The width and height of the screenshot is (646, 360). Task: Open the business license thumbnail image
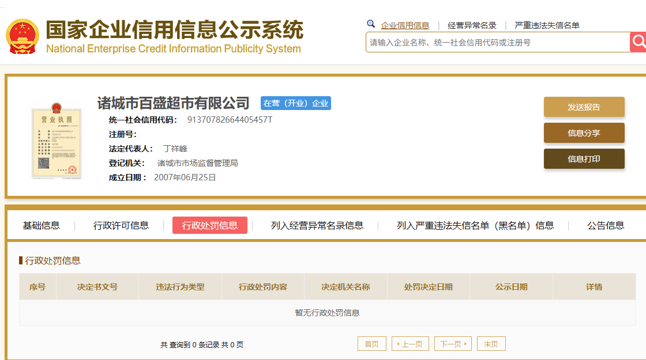[57, 141]
